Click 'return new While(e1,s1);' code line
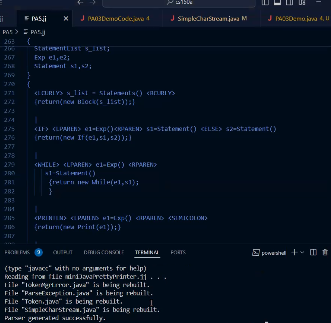331x323 pixels. point(94,182)
